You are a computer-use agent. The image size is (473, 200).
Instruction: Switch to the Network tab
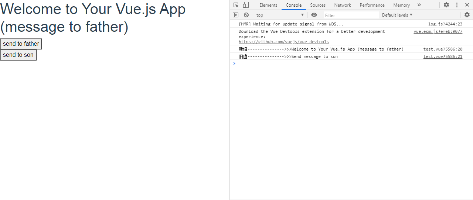(343, 5)
